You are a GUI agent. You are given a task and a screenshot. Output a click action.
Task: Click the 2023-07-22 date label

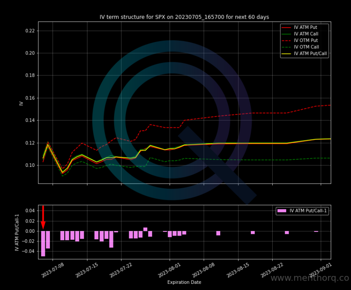click(121, 270)
